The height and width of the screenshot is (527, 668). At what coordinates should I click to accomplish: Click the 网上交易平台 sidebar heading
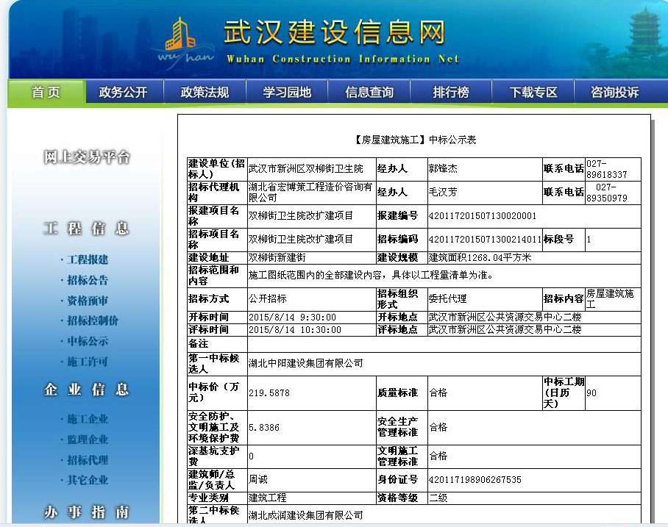point(87,157)
